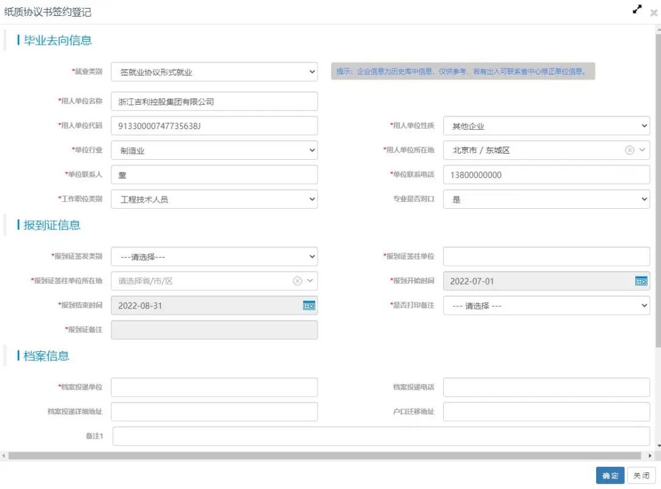
Task: Expand the 是否打印备注 dropdown
Action: tap(546, 305)
